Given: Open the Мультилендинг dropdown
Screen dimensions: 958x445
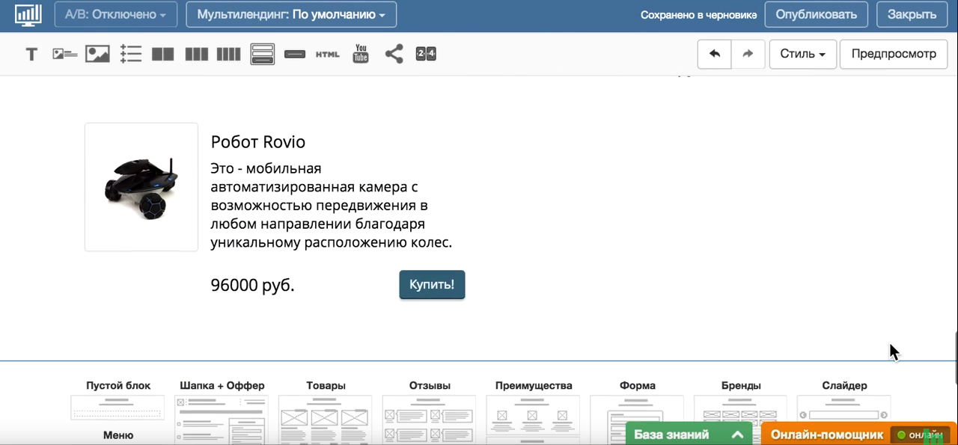Looking at the screenshot, I should pos(291,14).
